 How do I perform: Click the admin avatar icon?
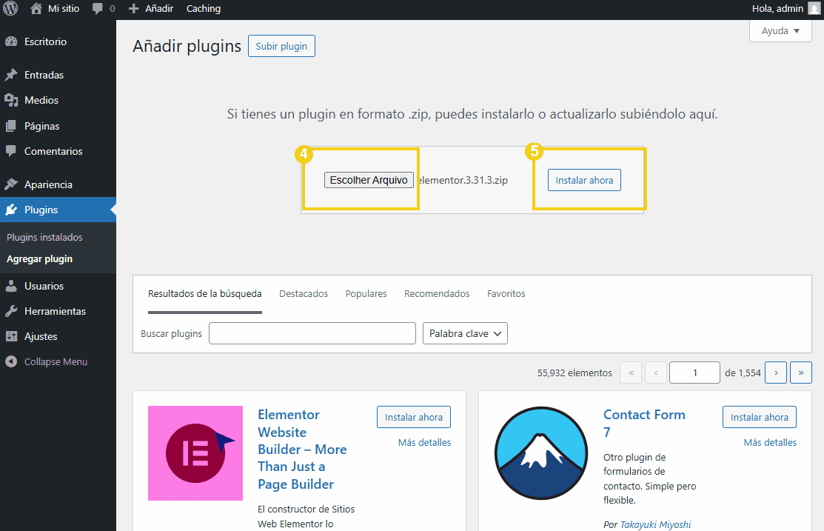point(814,9)
